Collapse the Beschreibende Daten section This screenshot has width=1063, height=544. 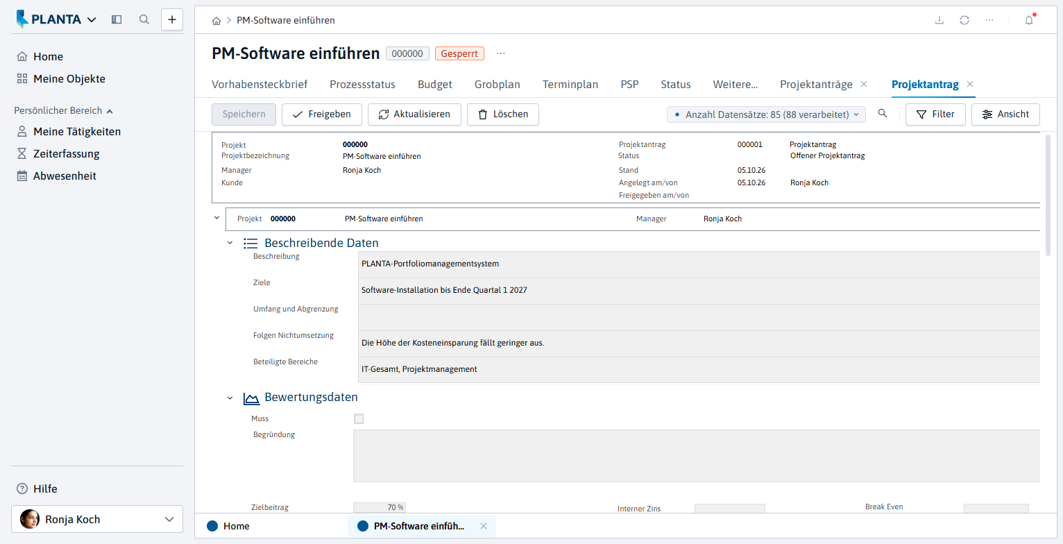[x=230, y=243]
